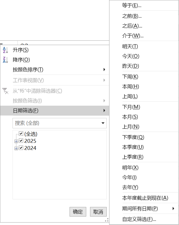Uncheck the 2024 year checkbox
This screenshot has width=179, height=225.
coord(21,148)
